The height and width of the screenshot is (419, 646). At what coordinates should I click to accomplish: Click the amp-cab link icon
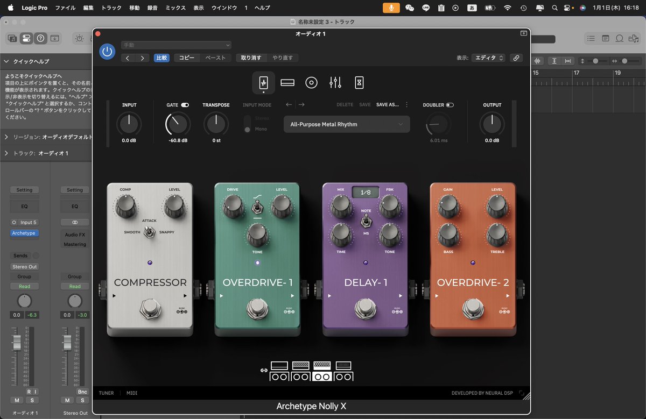coord(264,371)
